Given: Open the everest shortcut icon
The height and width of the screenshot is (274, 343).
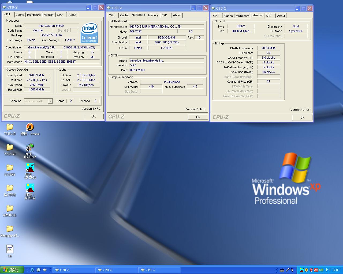Looking at the screenshot, I should coord(30,127).
